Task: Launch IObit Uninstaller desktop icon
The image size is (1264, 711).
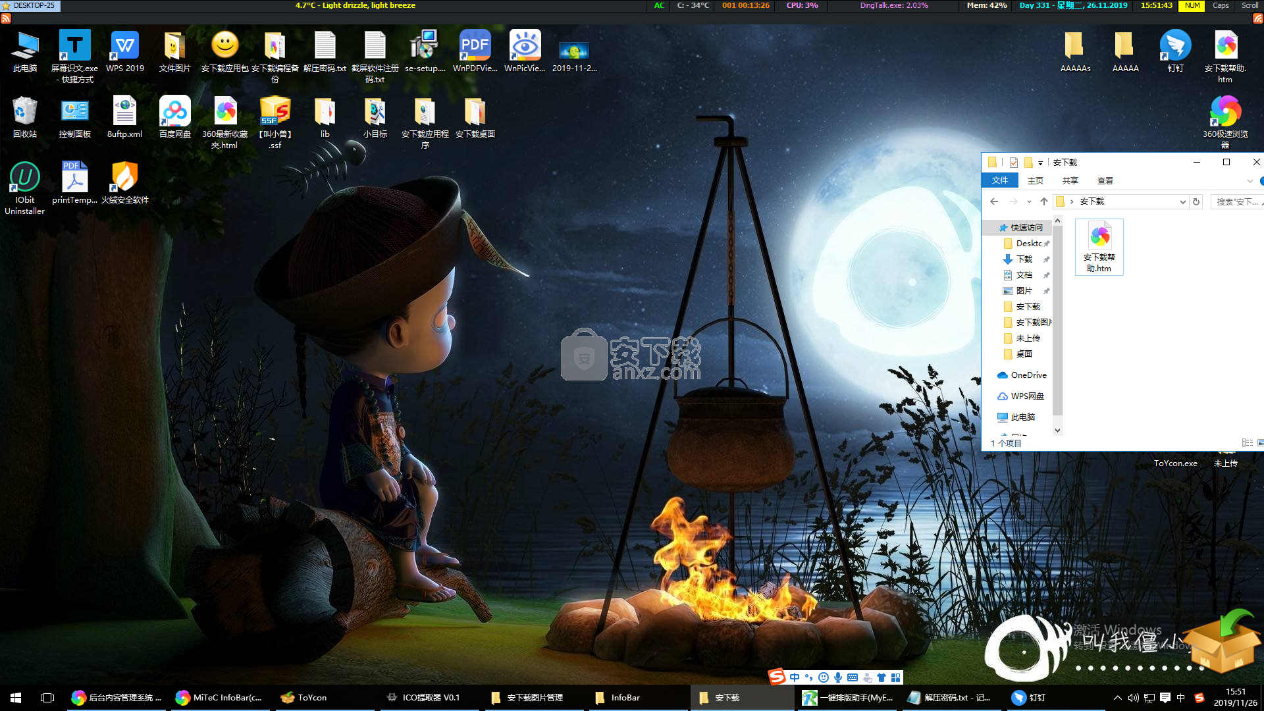Action: coord(25,188)
